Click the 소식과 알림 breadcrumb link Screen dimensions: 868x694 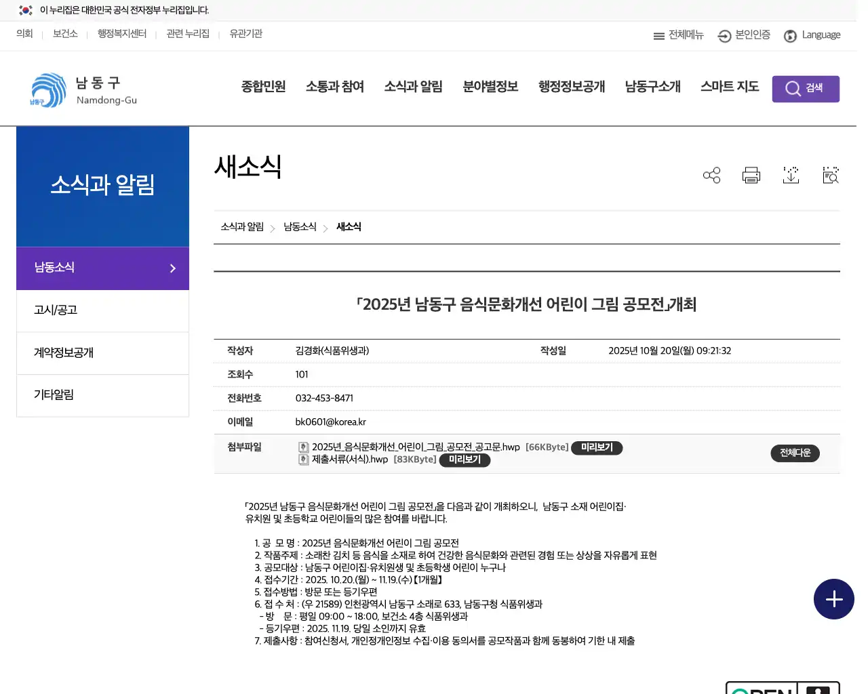[x=241, y=227]
